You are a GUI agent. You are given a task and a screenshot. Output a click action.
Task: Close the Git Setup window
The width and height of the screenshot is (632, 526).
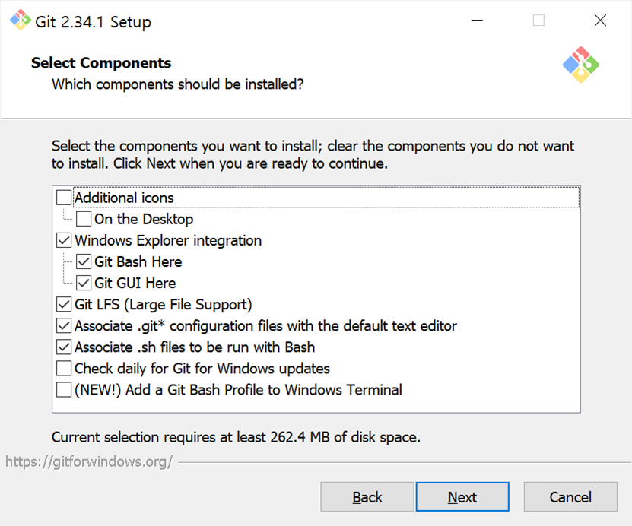coord(600,20)
